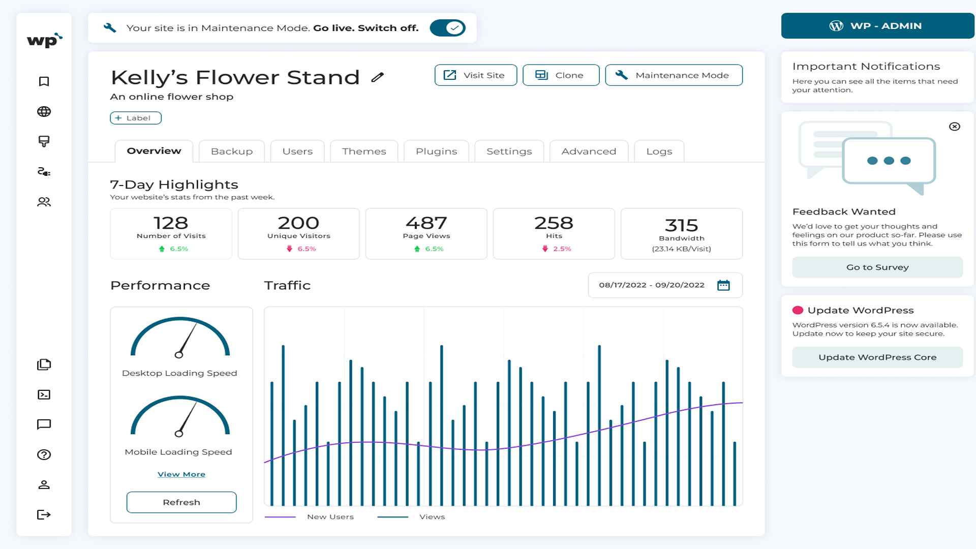
Task: Click the Number of Visits stat card
Action: point(171,234)
